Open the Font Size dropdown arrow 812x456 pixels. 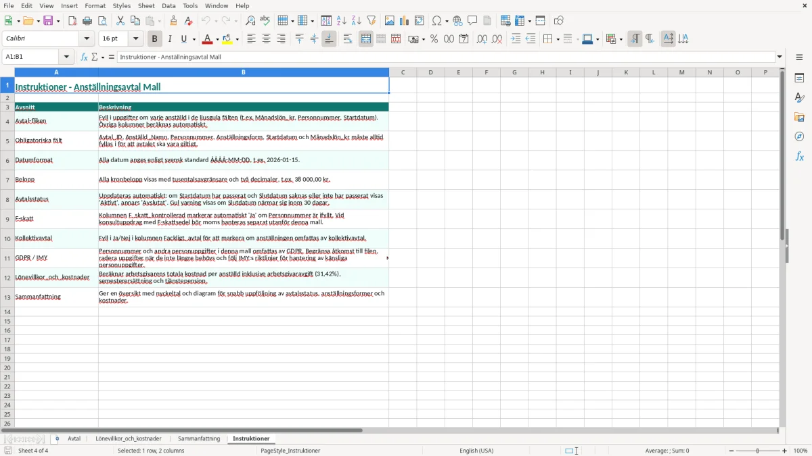pyautogui.click(x=136, y=39)
